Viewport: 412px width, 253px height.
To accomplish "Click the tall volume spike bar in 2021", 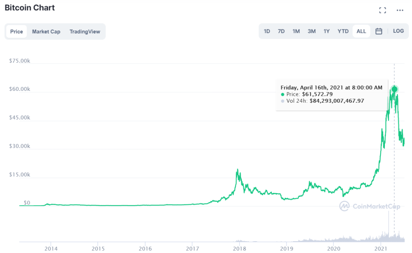I will pos(389,226).
